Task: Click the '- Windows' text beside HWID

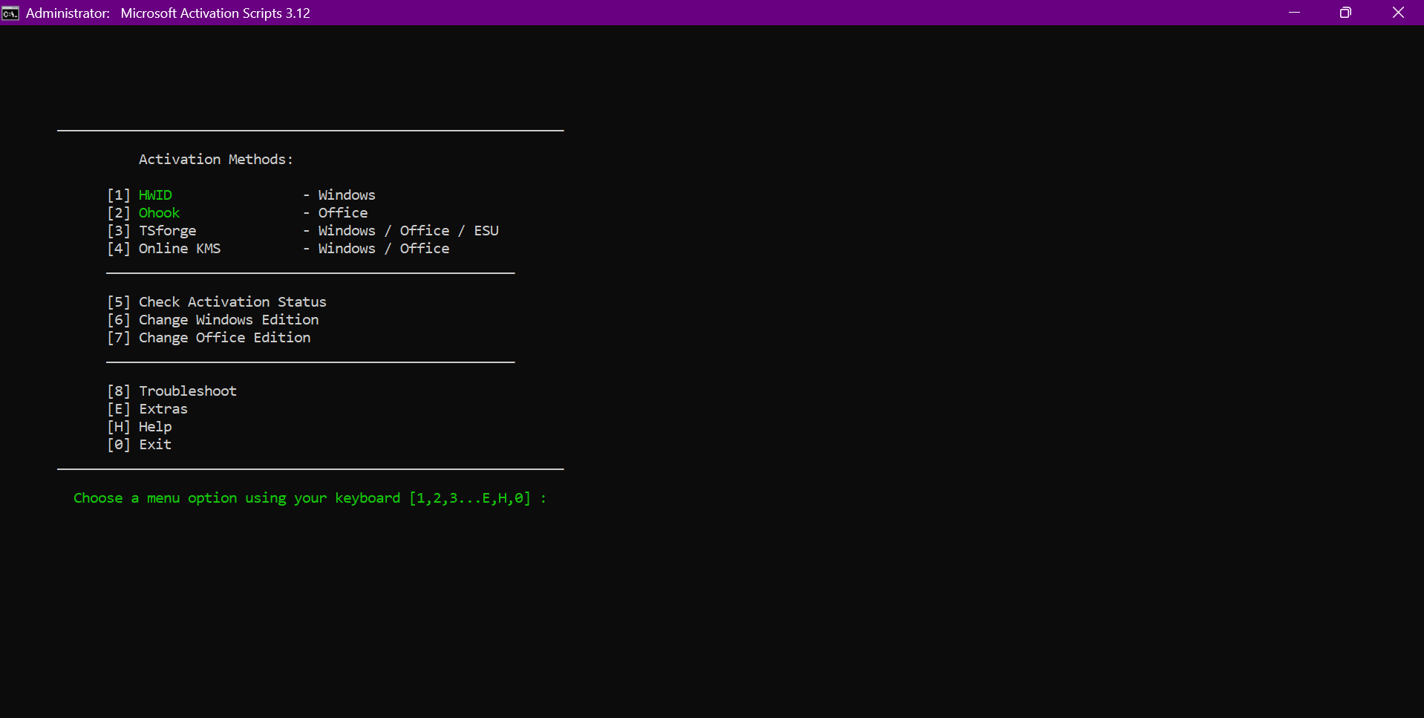Action: pyautogui.click(x=339, y=195)
